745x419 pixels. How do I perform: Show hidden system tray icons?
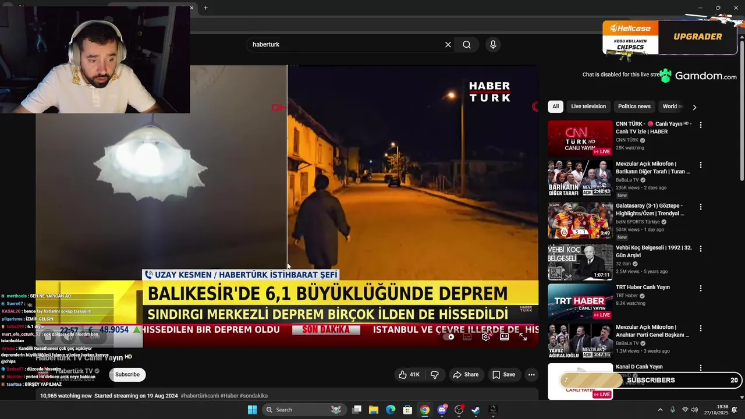[x=660, y=410]
